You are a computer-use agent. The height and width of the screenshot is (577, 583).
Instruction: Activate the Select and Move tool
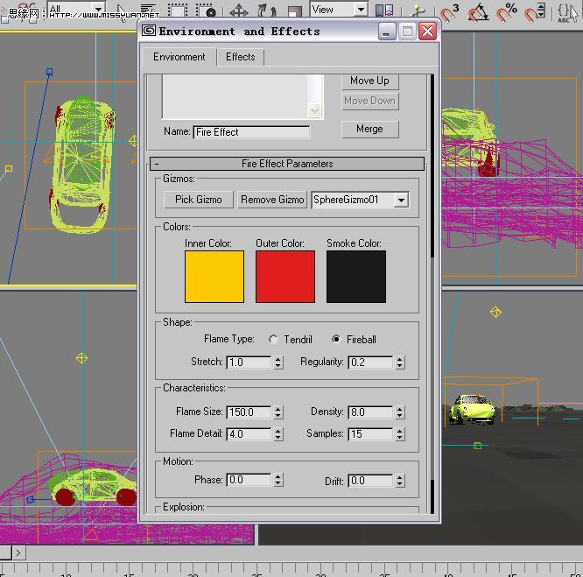[239, 11]
